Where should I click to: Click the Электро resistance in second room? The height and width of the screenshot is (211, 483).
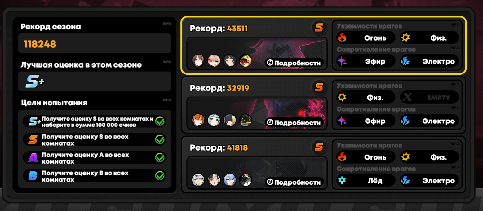(x=429, y=121)
